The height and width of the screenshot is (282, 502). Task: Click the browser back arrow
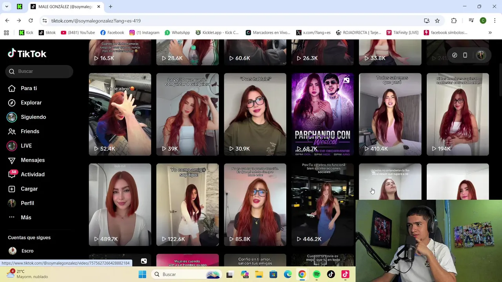7,20
